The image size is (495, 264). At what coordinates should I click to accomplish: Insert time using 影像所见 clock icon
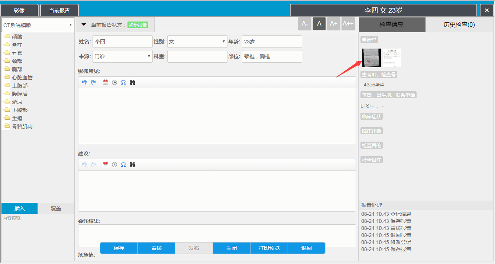click(x=114, y=82)
